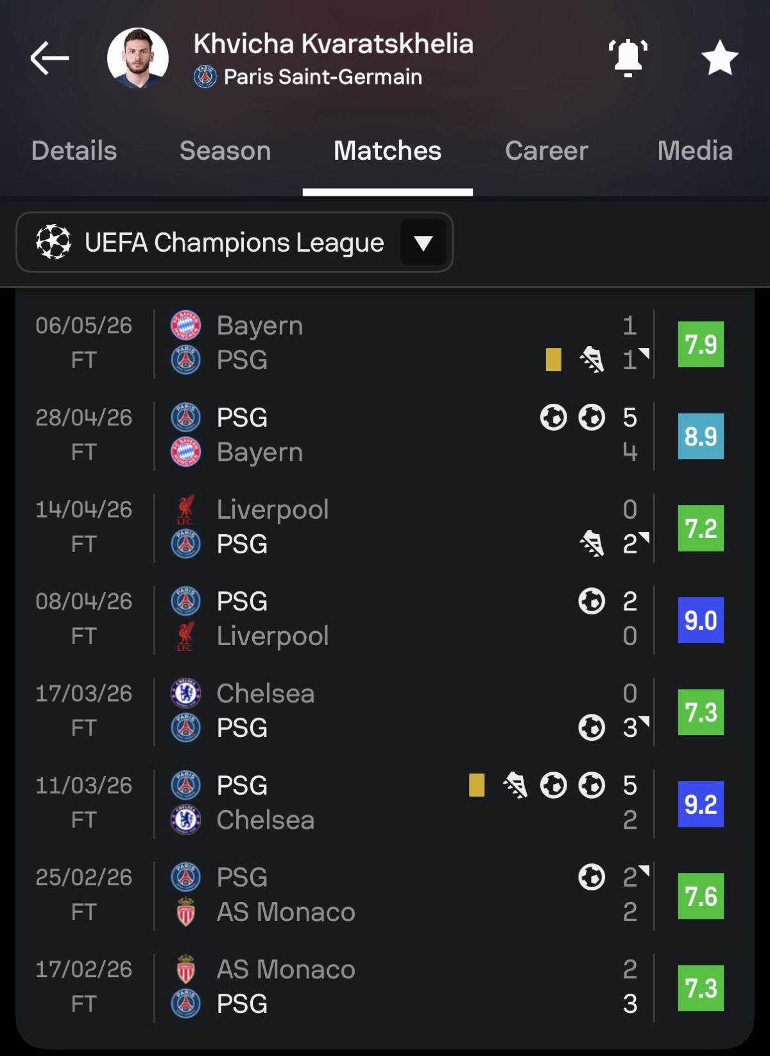Switch to the Details tab
The width and height of the screenshot is (770, 1056).
click(x=74, y=151)
